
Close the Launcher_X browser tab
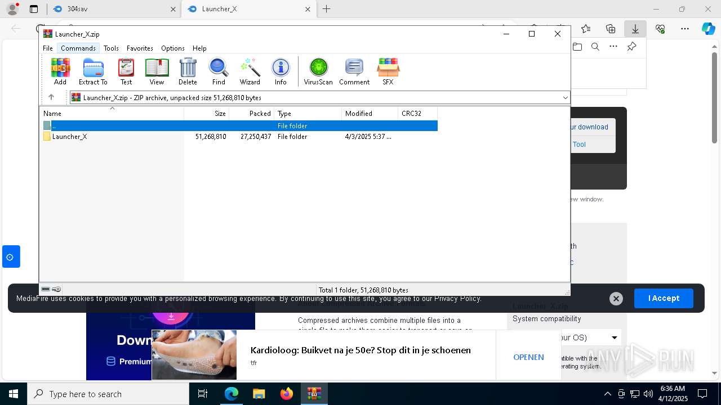[x=308, y=9]
